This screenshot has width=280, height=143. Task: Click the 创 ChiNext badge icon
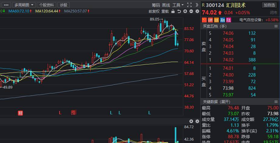pos(216,20)
